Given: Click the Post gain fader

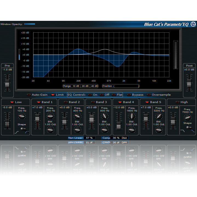Looking at the screenshot, I should [189, 83].
